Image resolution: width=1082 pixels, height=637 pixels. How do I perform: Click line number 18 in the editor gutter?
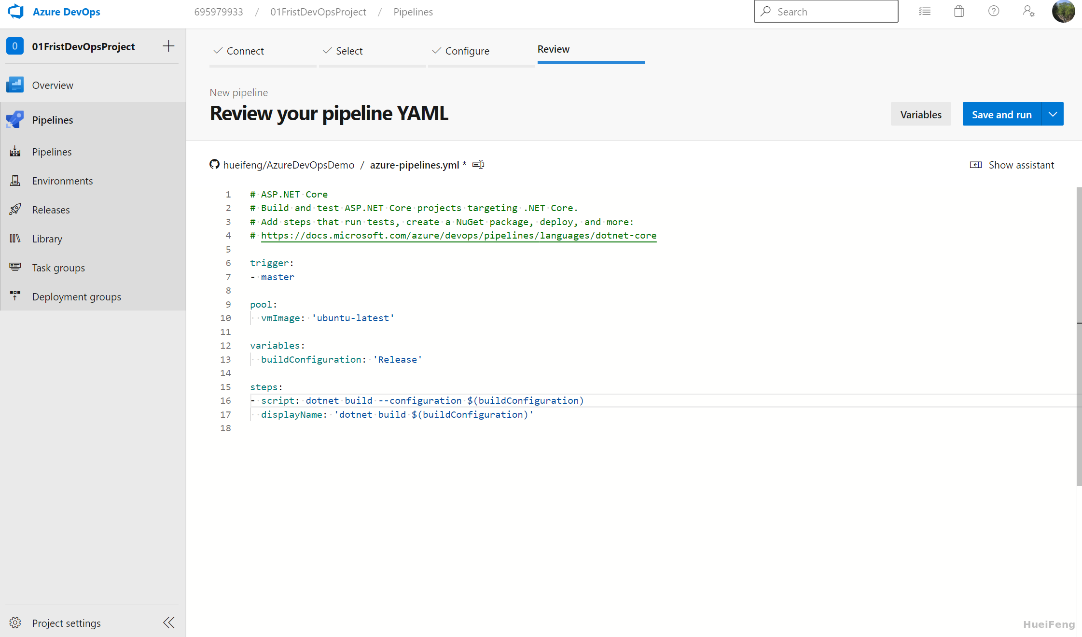(x=225, y=428)
